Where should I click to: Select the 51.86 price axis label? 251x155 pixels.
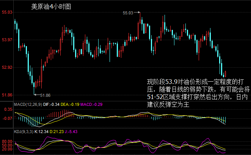click(7, 95)
